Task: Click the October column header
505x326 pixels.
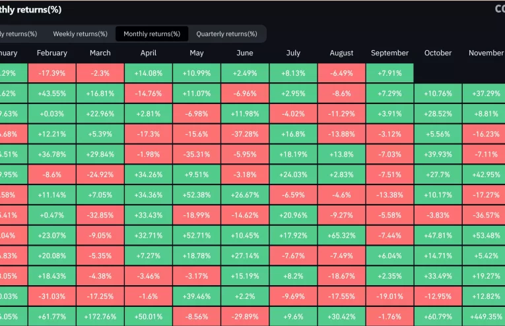Action: click(x=438, y=53)
